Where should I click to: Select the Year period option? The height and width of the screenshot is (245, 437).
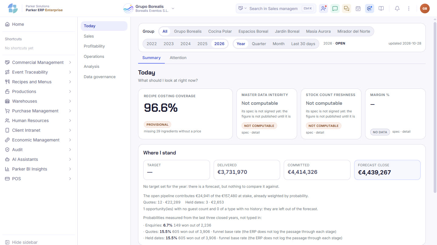pos(241,44)
